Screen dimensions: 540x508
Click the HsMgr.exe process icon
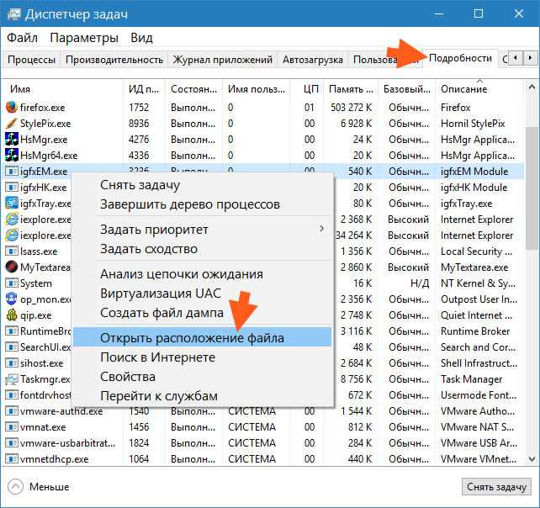[12, 139]
